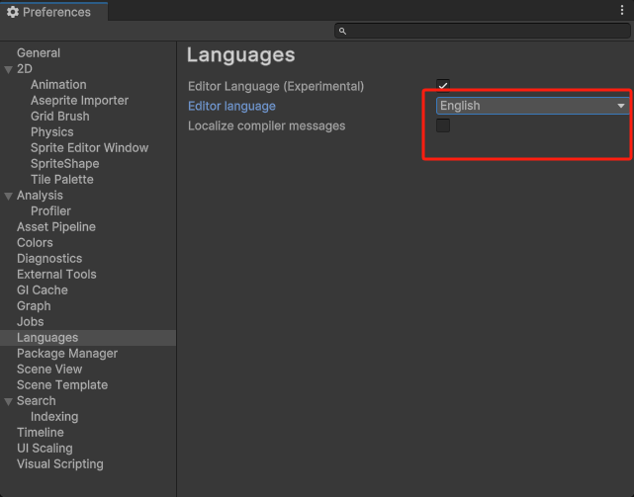
Task: Open the Editor language dropdown
Action: [532, 106]
